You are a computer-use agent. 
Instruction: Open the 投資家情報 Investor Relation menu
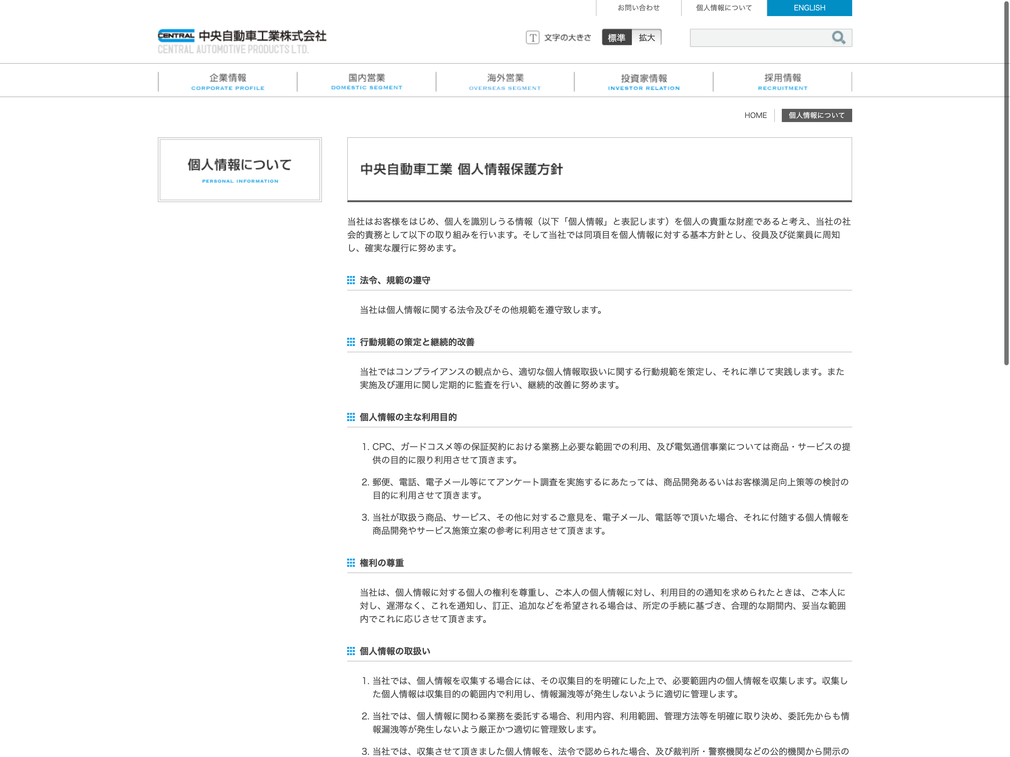644,82
